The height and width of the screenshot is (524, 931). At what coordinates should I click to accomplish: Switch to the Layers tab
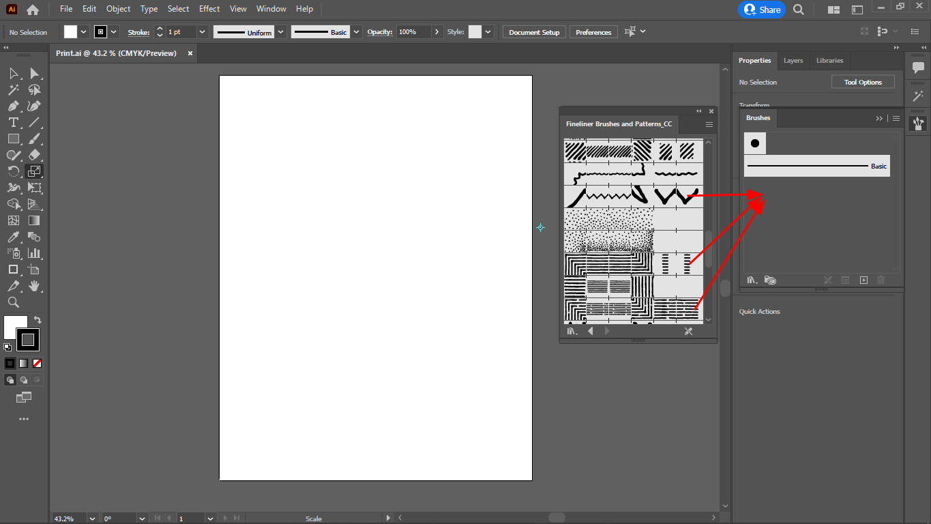(x=793, y=60)
